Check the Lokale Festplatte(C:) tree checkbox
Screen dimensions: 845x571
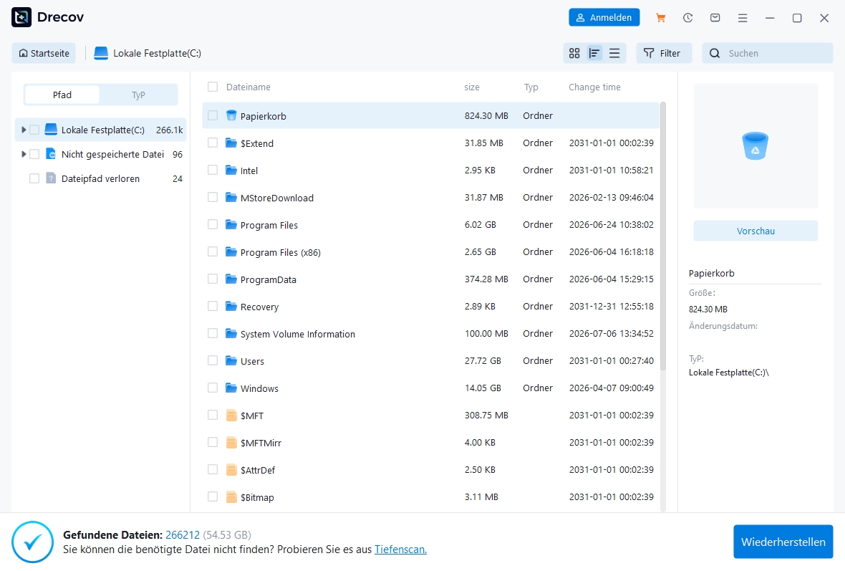(34, 130)
